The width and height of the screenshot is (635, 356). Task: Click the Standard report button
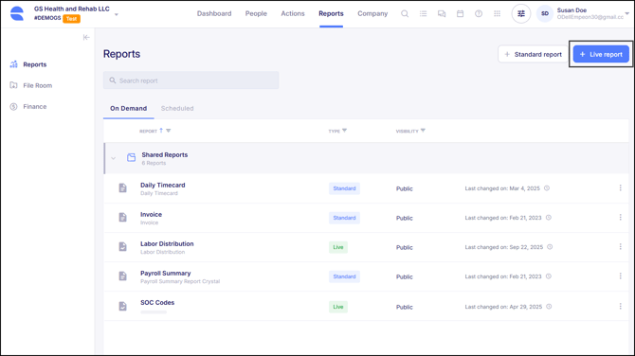point(534,54)
